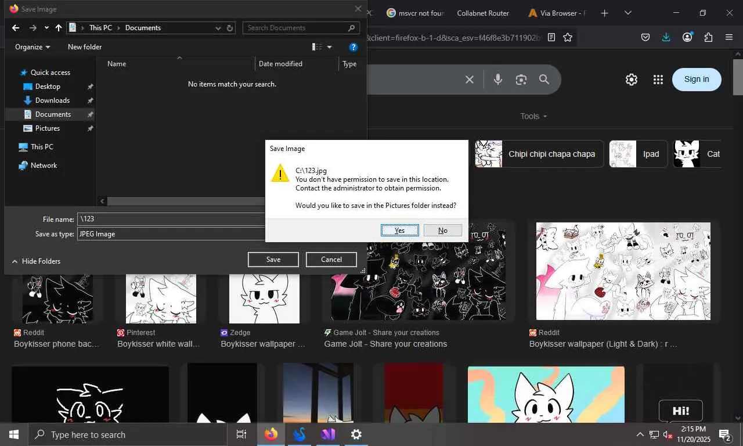743x446 pixels.
Task: Switch to the Collabnet Router tab
Action: tap(483, 13)
